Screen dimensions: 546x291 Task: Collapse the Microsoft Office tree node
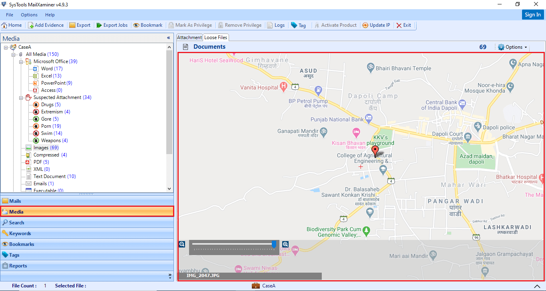pos(21,61)
